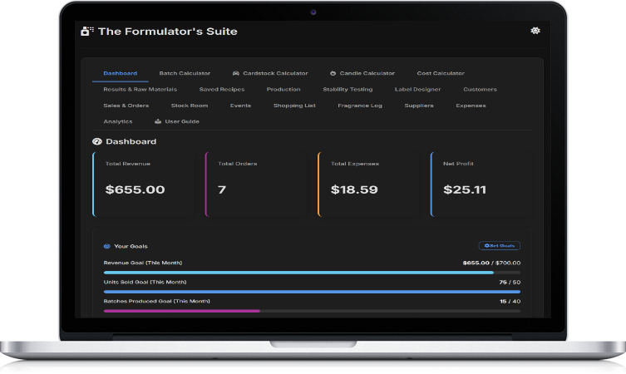The width and height of the screenshot is (626, 374).
Task: Click the Cardstock Calculator tab icon
Action: [236, 73]
